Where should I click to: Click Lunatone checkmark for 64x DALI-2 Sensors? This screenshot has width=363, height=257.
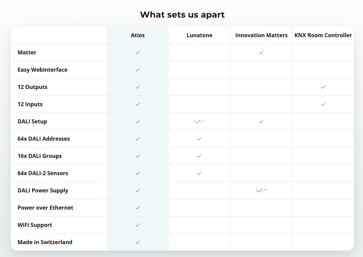tap(199, 173)
